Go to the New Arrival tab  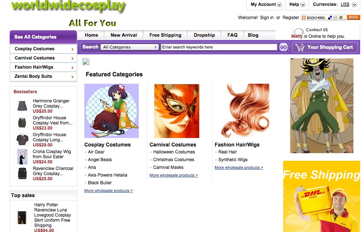pos(123,35)
